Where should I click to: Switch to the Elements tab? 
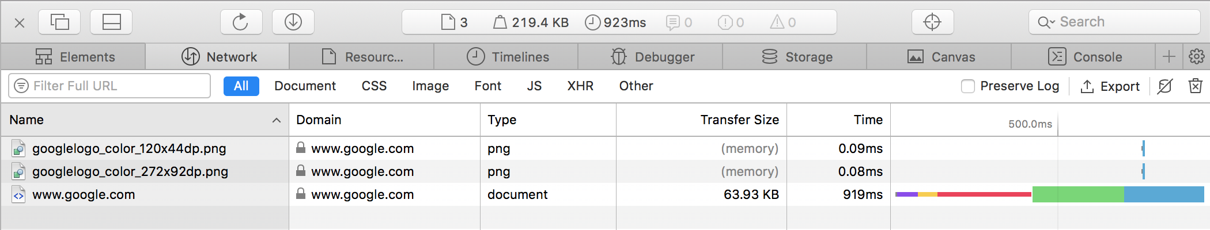tap(73, 57)
